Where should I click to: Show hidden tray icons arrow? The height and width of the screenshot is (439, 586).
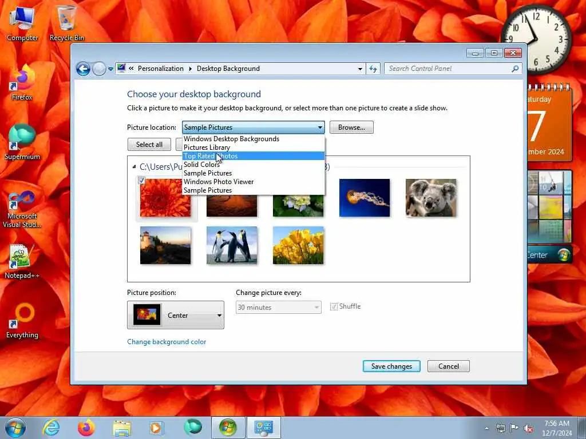tap(486, 428)
